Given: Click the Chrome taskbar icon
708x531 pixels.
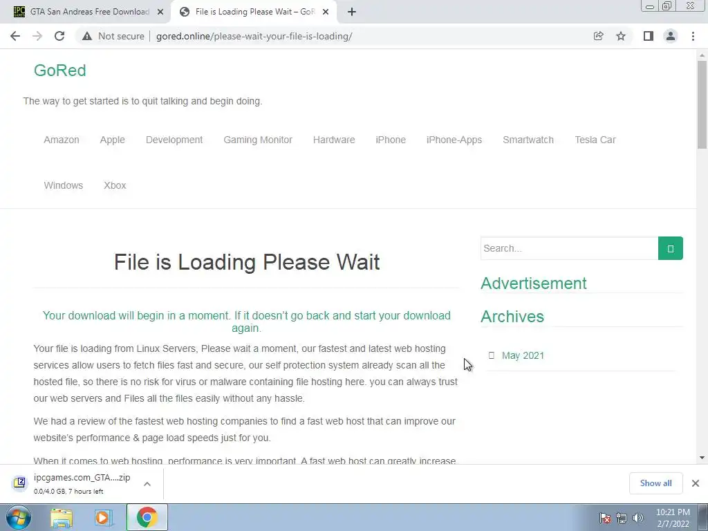Looking at the screenshot, I should (147, 518).
